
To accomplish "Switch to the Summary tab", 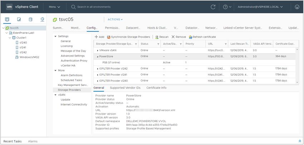I will point(58,28).
